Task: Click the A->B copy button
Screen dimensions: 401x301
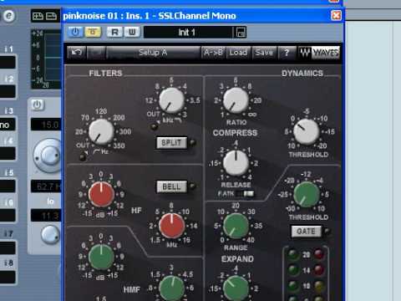Action: (213, 53)
